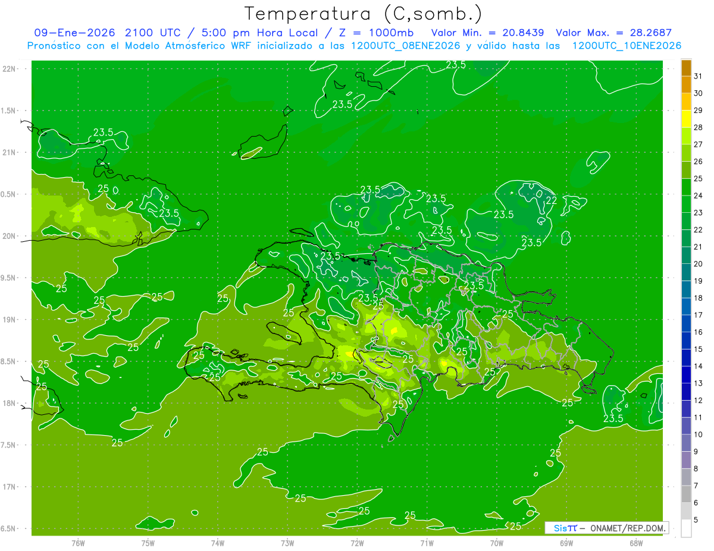Screen dimensions: 714x551
Task: Pick the olive green swatch between 25 and 26
Action: pyautogui.click(x=686, y=170)
